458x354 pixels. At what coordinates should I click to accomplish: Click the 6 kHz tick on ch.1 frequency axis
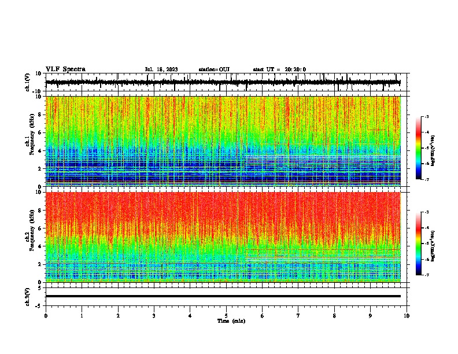pos(40,132)
